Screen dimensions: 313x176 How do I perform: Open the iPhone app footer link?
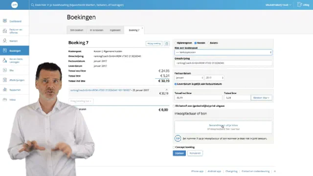tap(197, 171)
